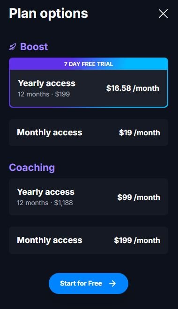Click the Boost rocket icon

click(x=13, y=47)
